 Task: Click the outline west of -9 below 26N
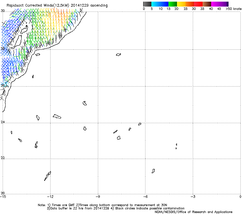coord(85,103)
